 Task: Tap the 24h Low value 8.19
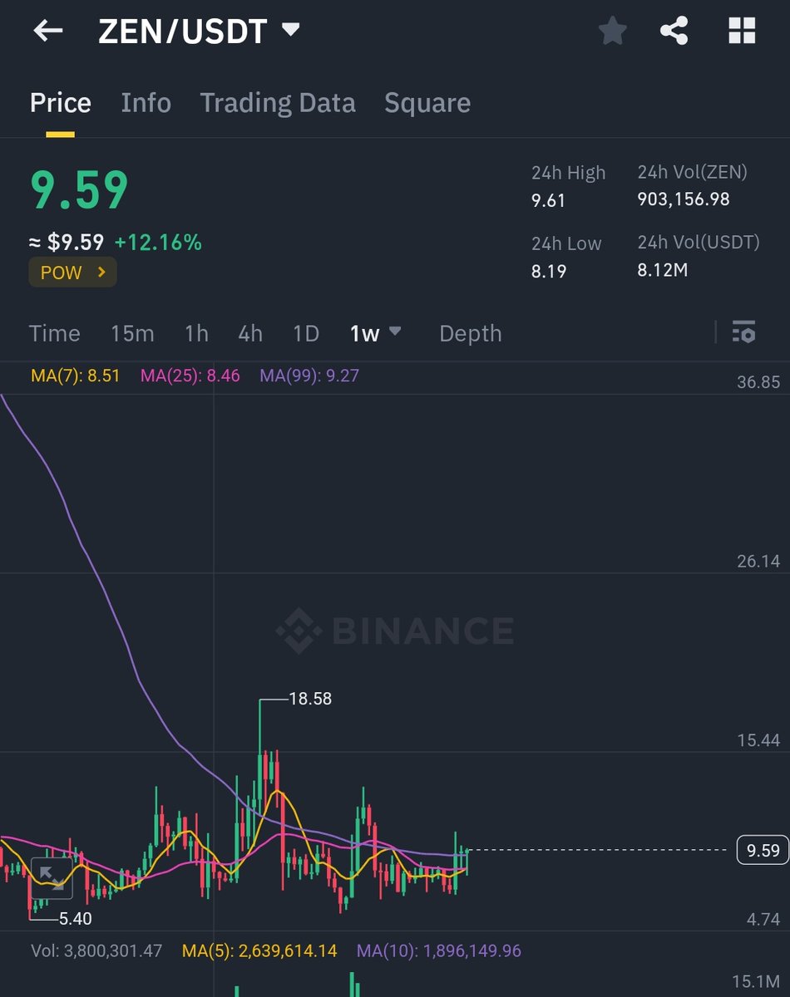coord(549,270)
